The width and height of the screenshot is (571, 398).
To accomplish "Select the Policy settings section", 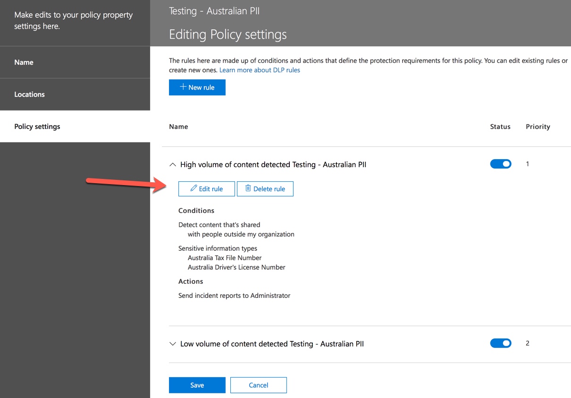I will [x=37, y=126].
